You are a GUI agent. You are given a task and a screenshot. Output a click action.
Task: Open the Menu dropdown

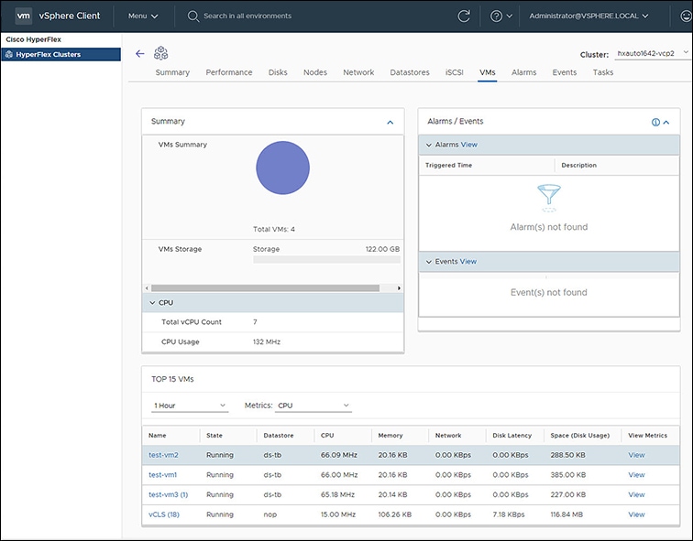click(x=143, y=16)
